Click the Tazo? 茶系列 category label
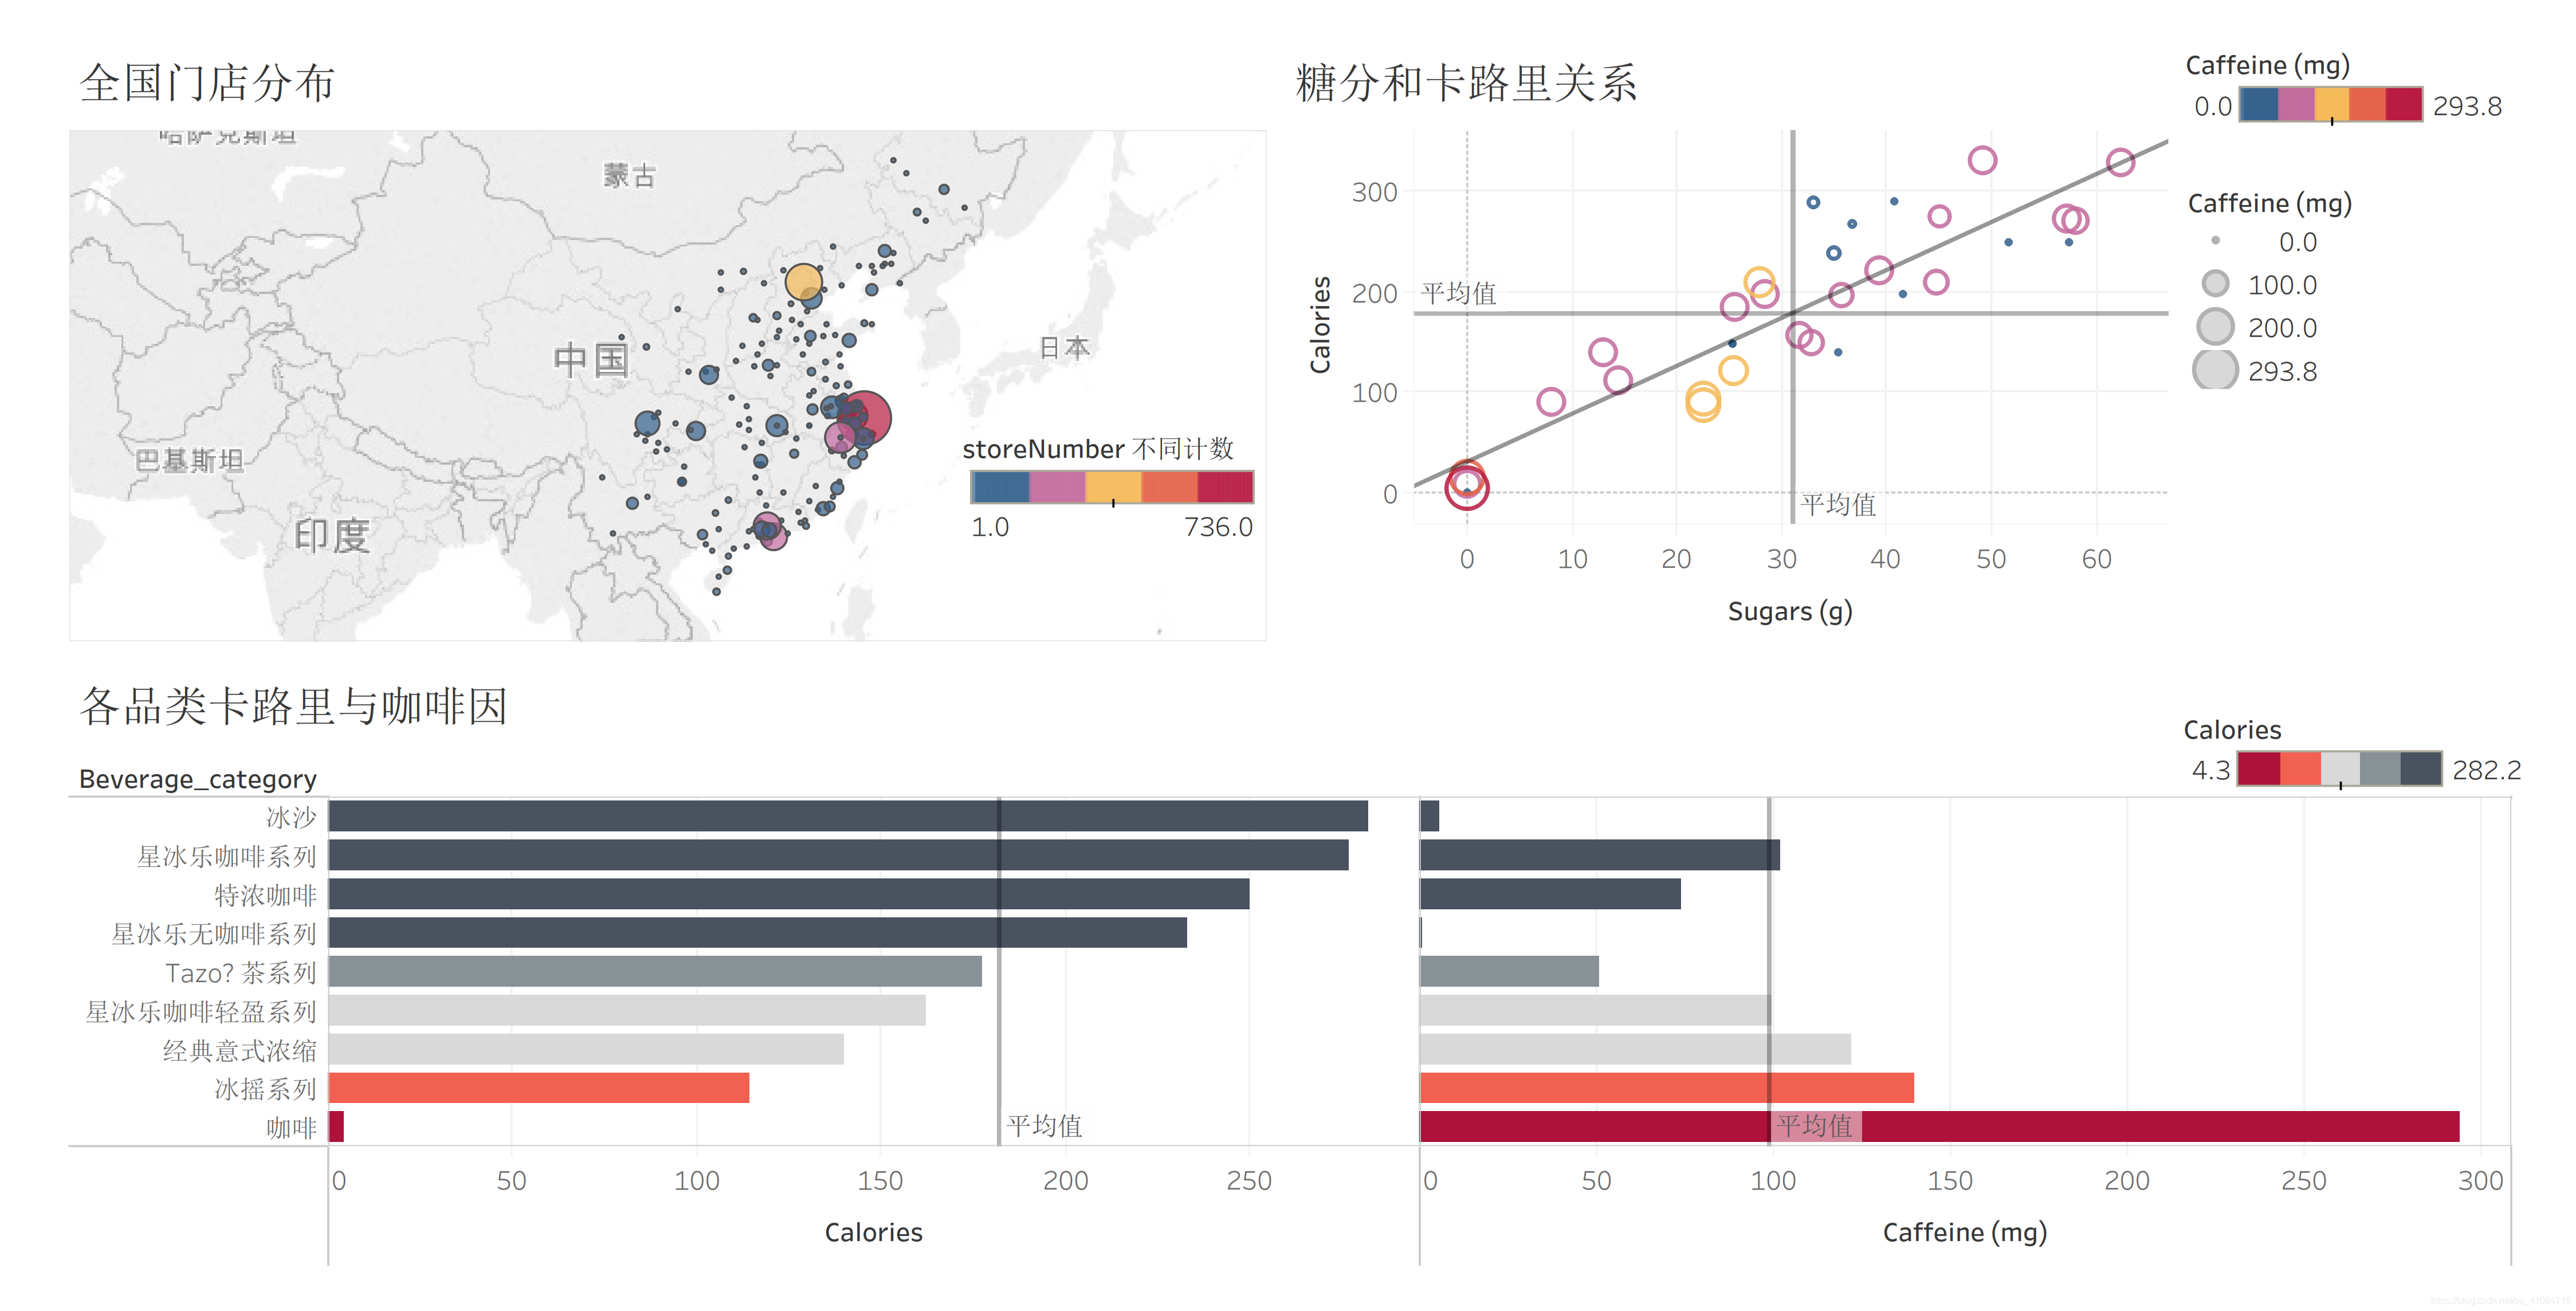This screenshot has height=1311, width=2576. (x=240, y=972)
